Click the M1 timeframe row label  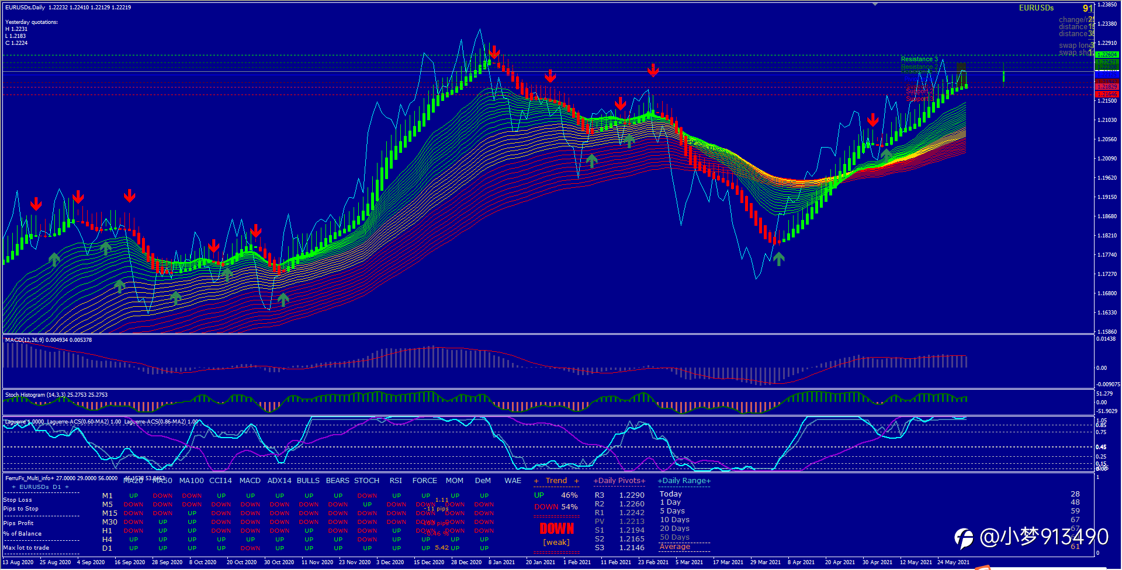point(108,496)
